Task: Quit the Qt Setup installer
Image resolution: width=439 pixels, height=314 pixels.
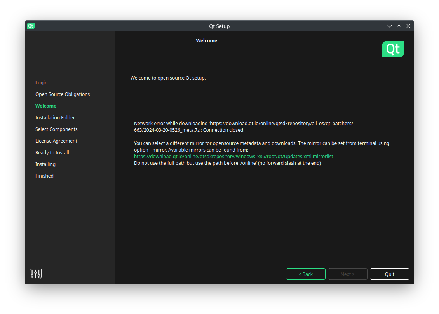Action: click(x=389, y=274)
